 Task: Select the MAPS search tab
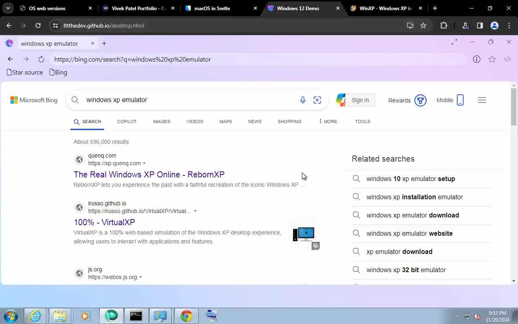225,122
